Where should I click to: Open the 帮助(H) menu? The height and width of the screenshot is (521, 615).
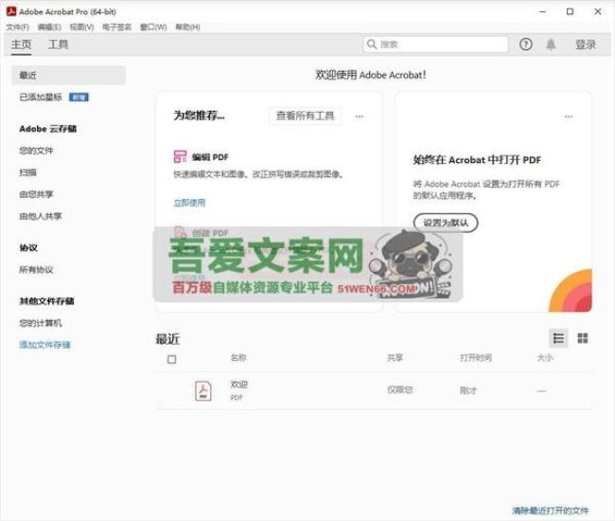[x=187, y=27]
